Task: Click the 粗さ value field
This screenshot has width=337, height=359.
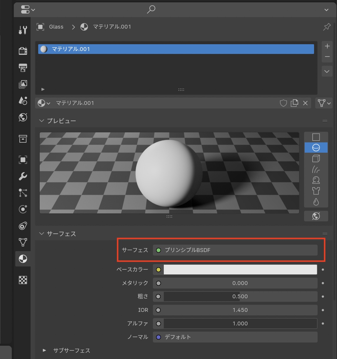Action: [x=240, y=297]
